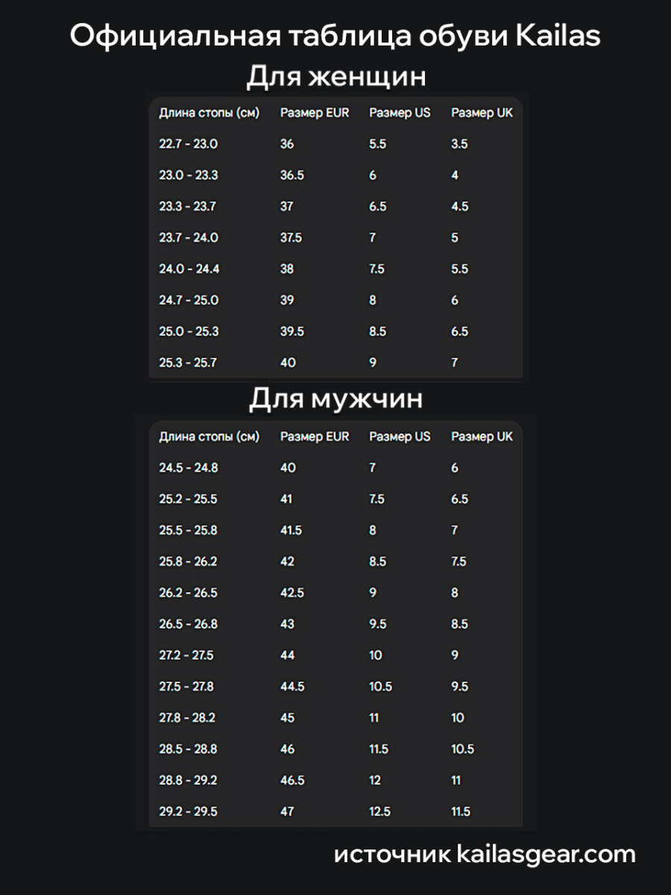The width and height of the screenshot is (671, 895).
Task: Click women's EUR size 36.5 cell
Action: click(x=292, y=175)
